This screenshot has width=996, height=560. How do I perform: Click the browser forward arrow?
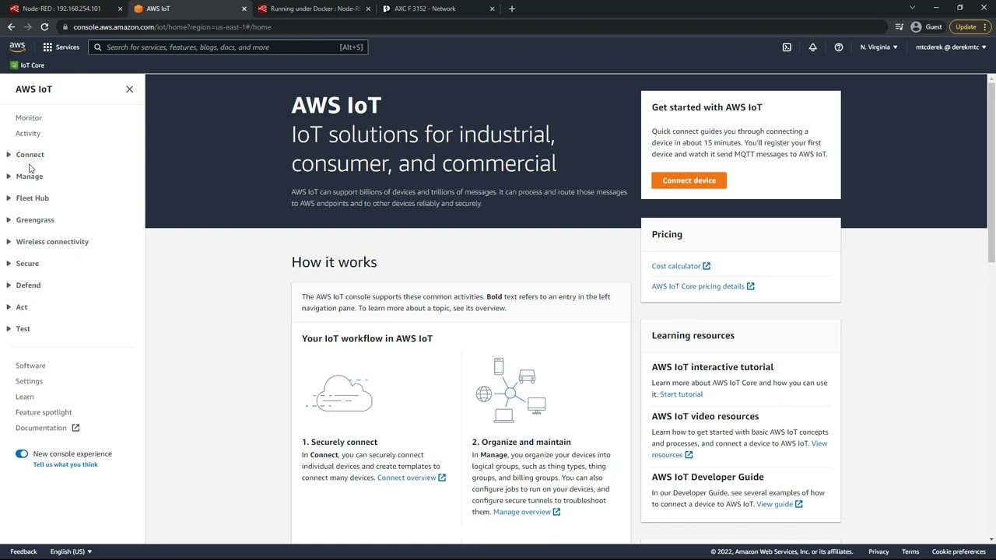point(27,26)
